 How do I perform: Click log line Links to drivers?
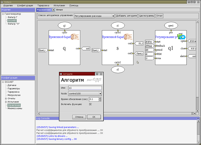(52, 136)
